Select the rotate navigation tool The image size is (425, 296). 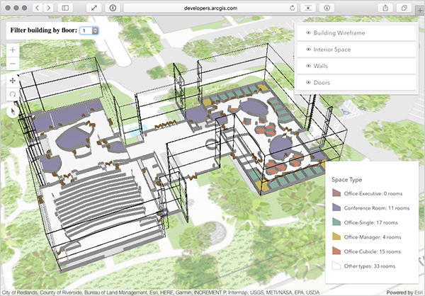(13, 94)
